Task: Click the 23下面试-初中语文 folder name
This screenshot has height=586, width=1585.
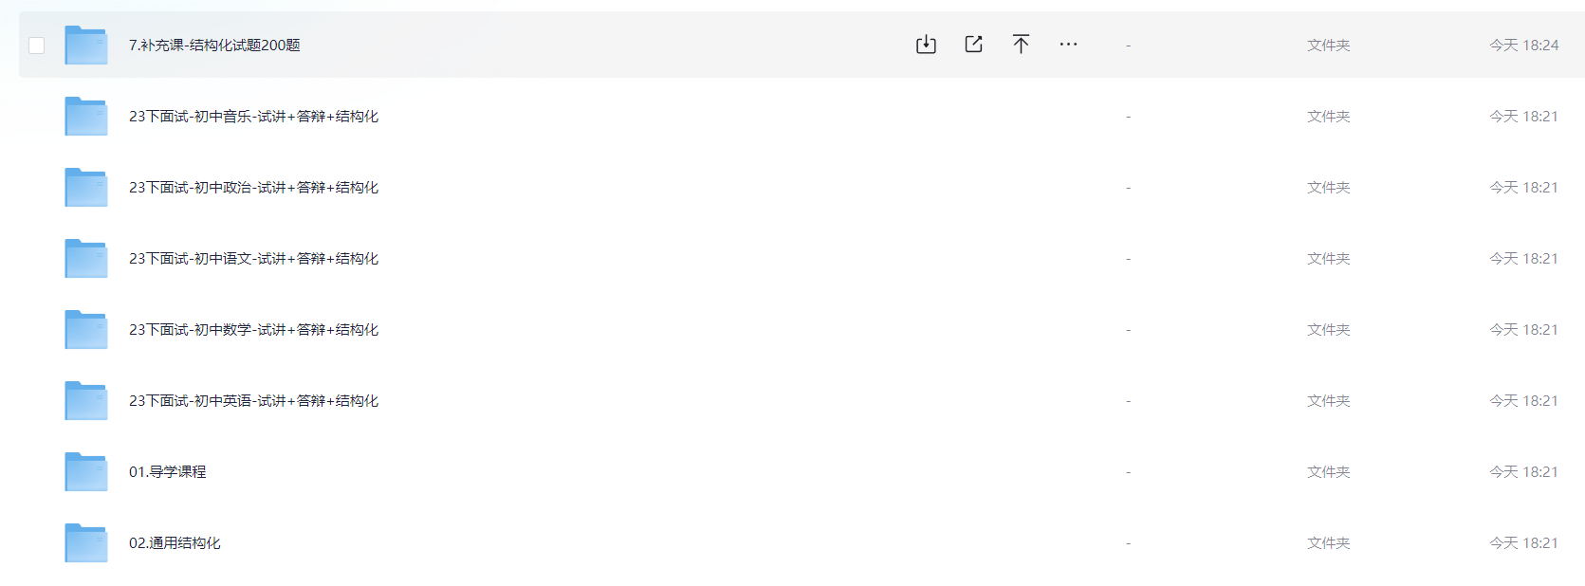Action: (x=253, y=259)
